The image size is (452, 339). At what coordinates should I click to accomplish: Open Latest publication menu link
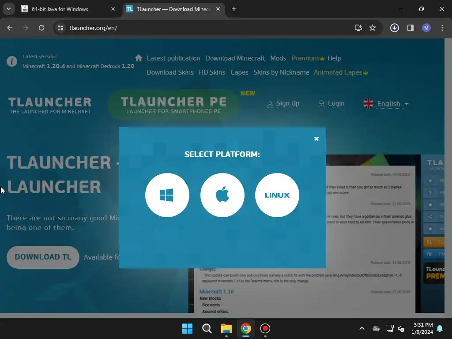(x=173, y=58)
